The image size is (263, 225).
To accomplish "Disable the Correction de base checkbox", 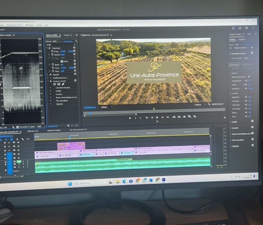I will (252, 53).
